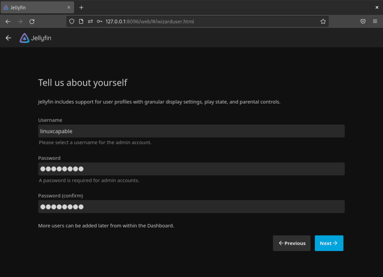The width and height of the screenshot is (383, 277).
Task: Bookmark this page with the star
Action: pyautogui.click(x=323, y=21)
